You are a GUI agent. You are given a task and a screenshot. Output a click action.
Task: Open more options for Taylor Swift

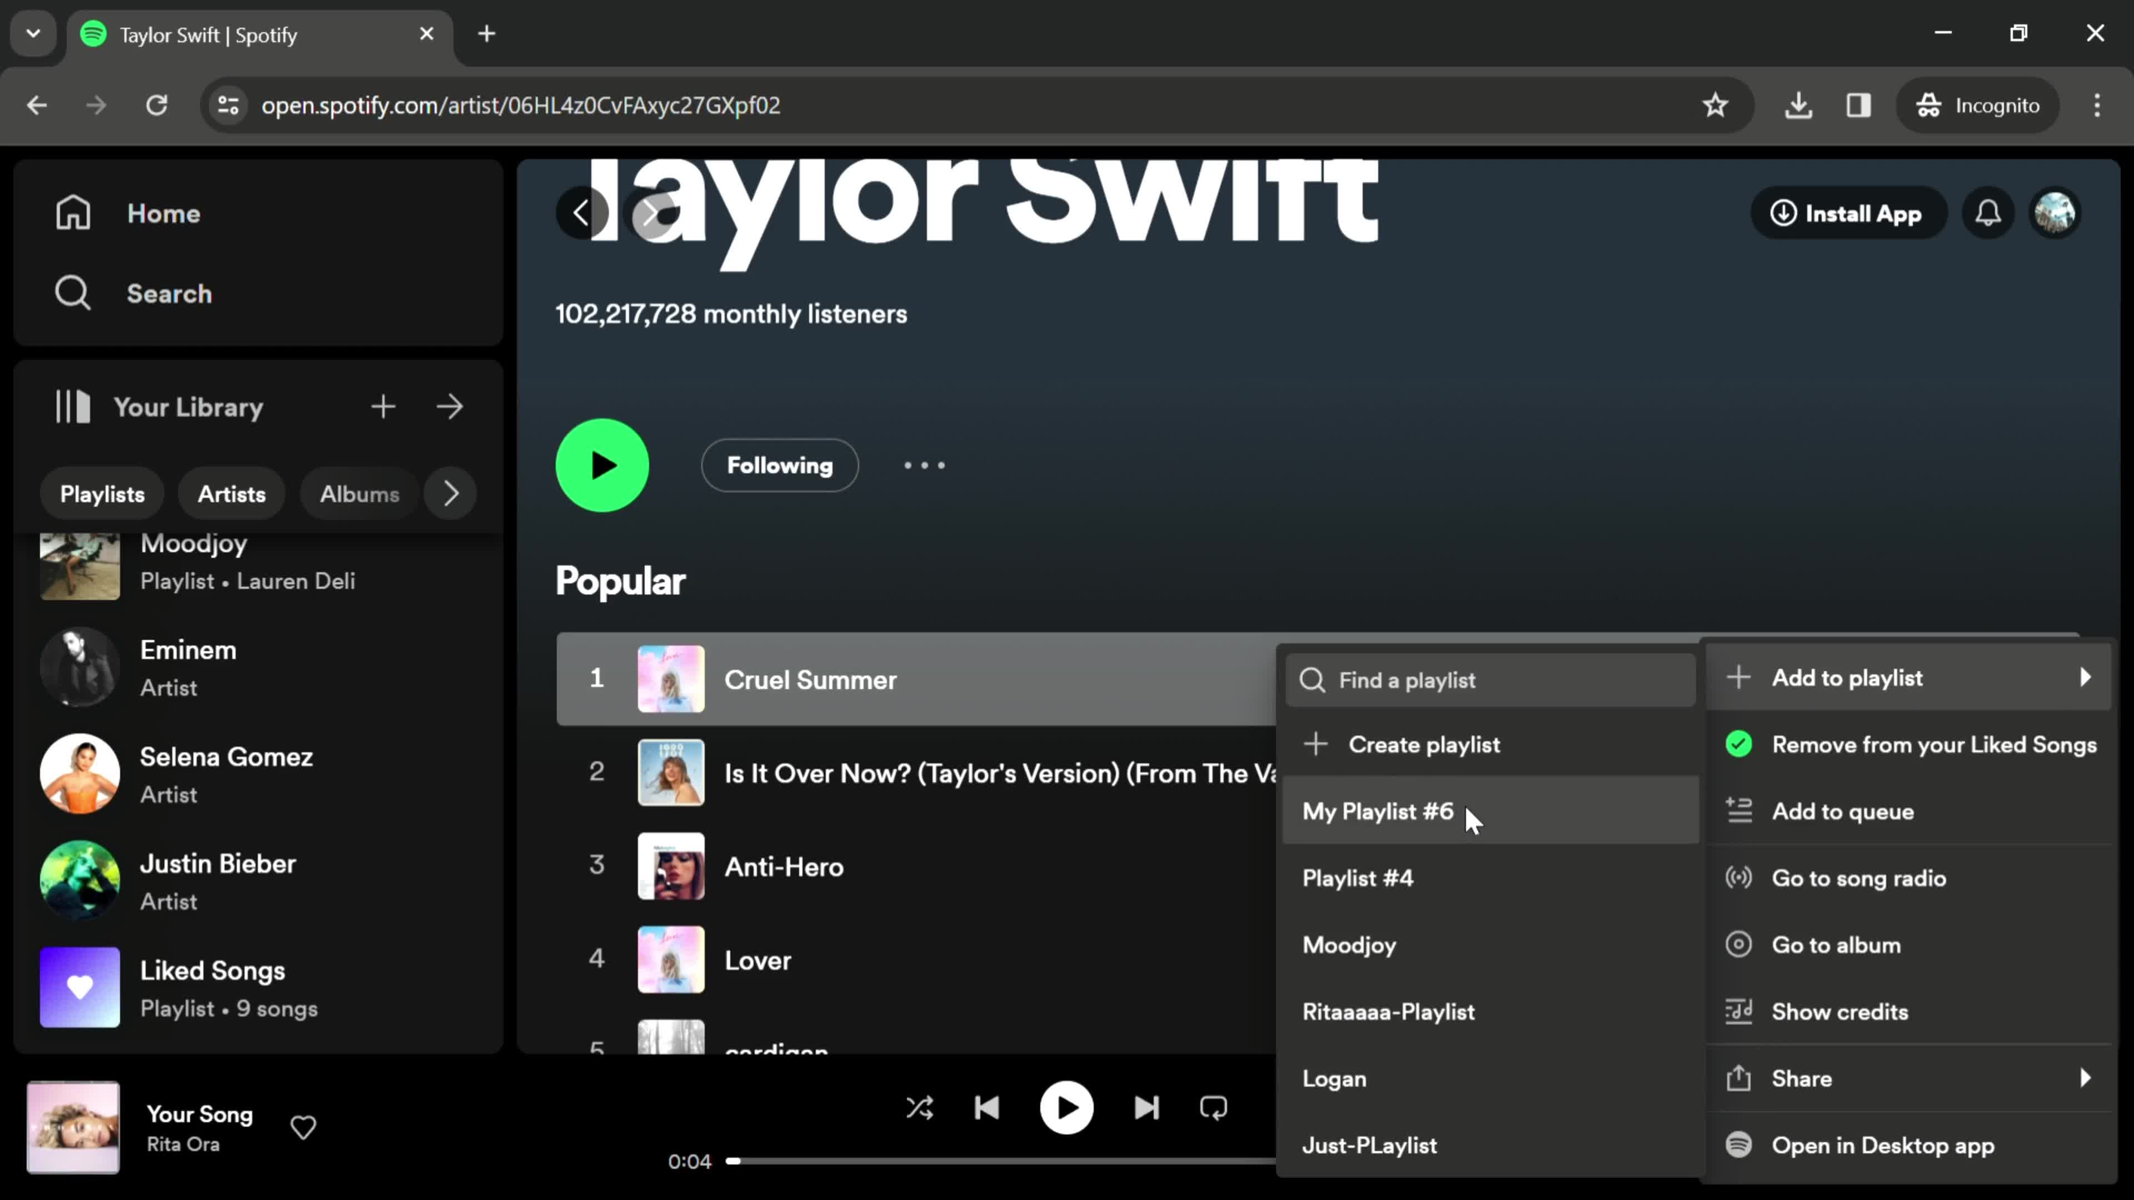925,466
